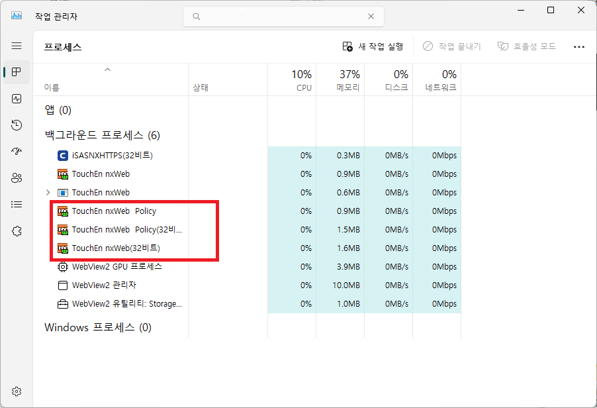The image size is (597, 408).
Task: Click the TouchEn nxWeb Policy(32비트) icon
Action: (x=62, y=230)
